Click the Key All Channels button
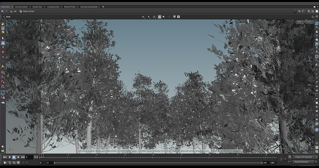 305,162
